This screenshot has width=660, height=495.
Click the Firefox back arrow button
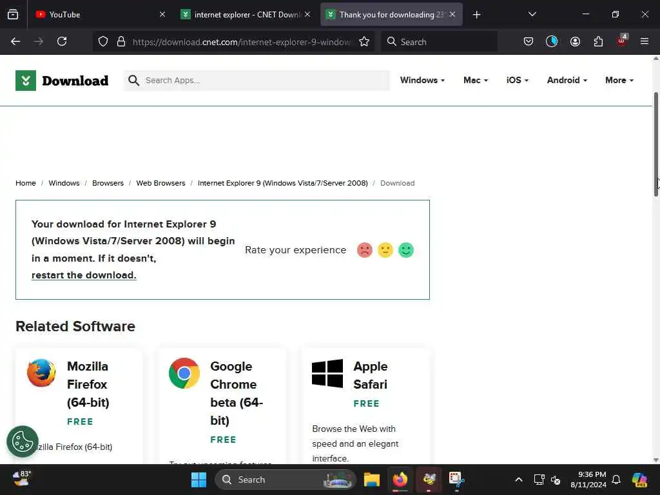[15, 41]
